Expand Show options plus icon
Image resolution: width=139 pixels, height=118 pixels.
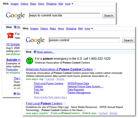pyautogui.click(x=35, y=52)
